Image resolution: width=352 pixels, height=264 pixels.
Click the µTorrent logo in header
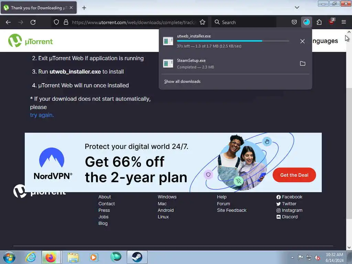31,41
